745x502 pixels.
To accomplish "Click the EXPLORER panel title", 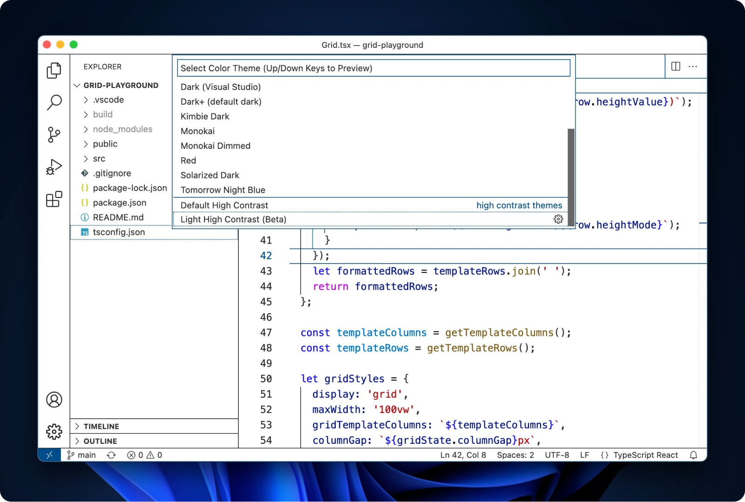I will click(x=102, y=67).
